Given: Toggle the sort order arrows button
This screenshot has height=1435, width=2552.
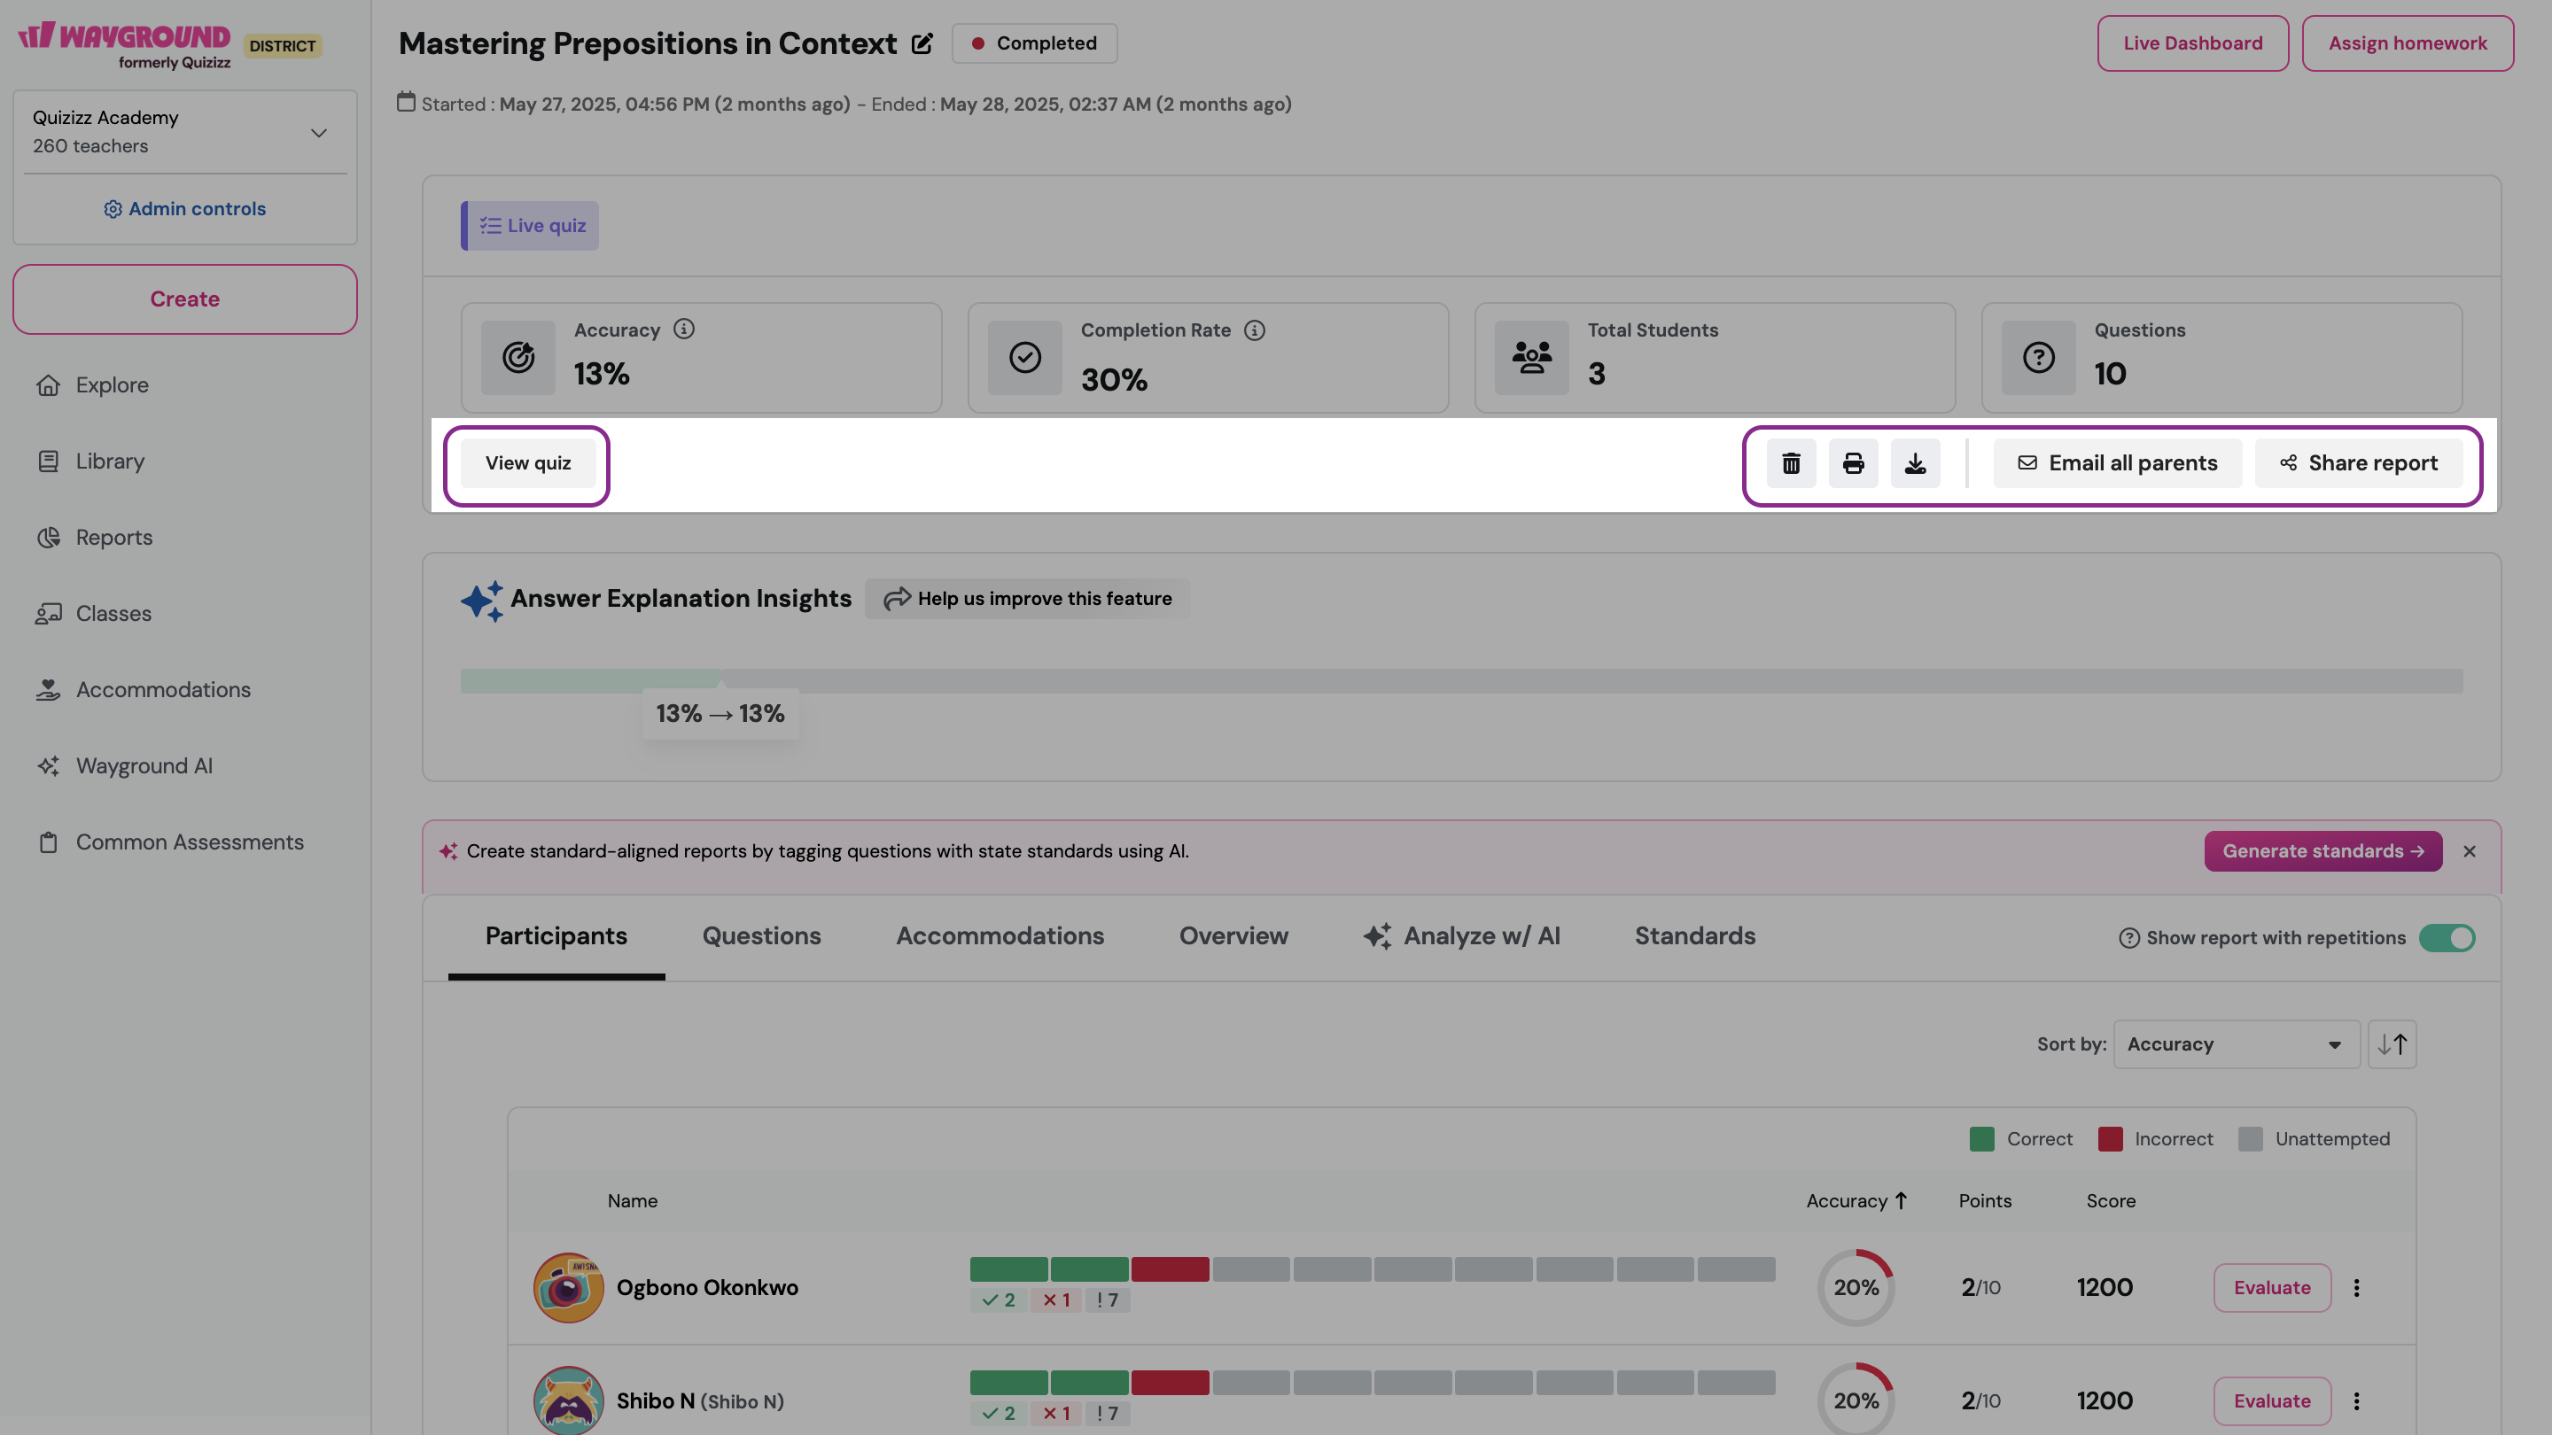Looking at the screenshot, I should tap(2392, 1043).
